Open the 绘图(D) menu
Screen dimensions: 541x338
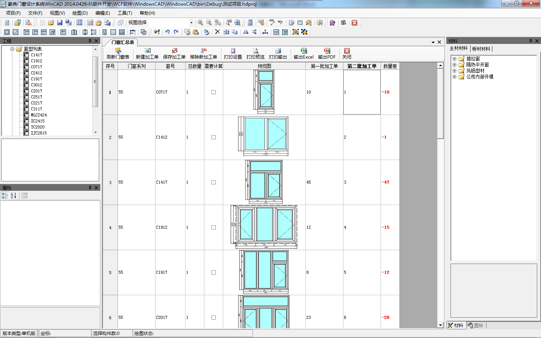(80, 13)
